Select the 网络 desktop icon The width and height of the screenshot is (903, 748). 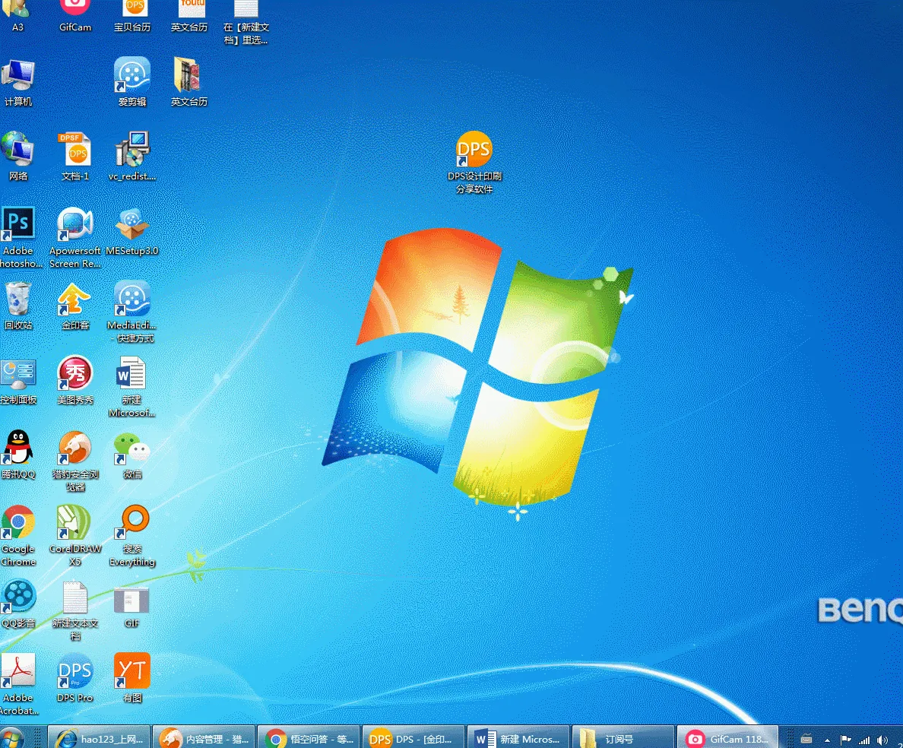pos(17,157)
